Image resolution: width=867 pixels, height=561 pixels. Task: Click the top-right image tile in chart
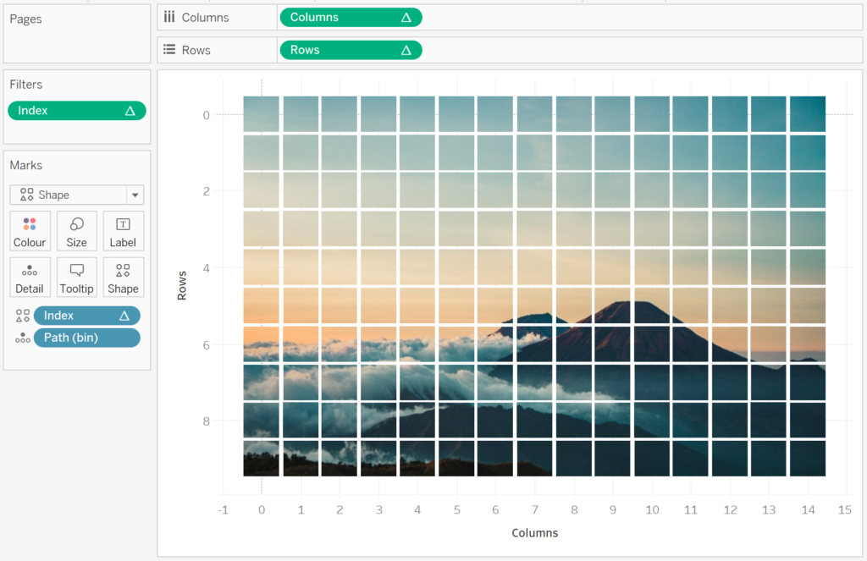[808, 114]
